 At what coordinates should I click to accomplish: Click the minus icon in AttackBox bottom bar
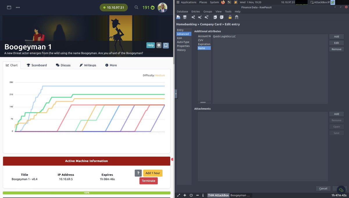point(197,195)
